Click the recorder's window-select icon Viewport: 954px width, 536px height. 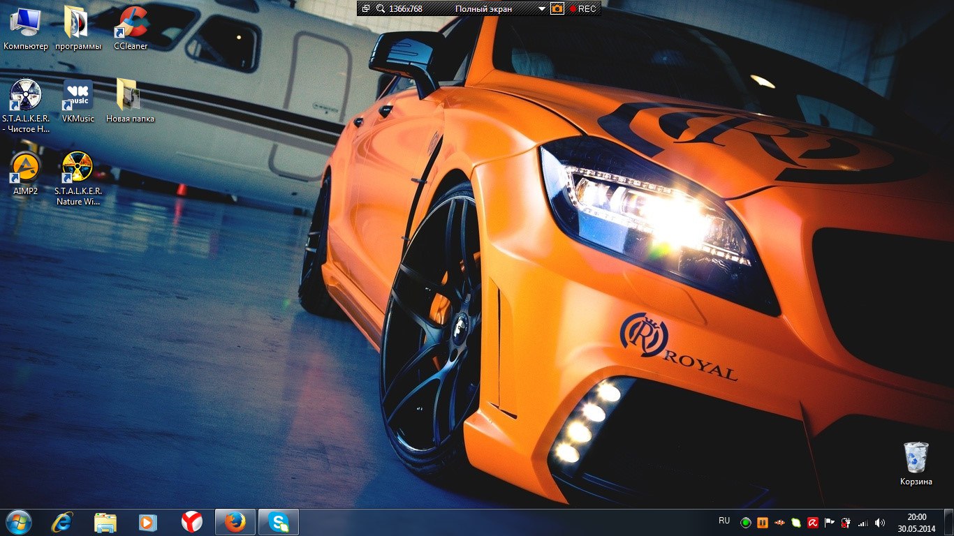(x=366, y=9)
